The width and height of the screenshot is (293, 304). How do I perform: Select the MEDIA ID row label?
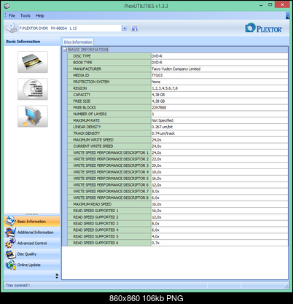click(x=81, y=75)
